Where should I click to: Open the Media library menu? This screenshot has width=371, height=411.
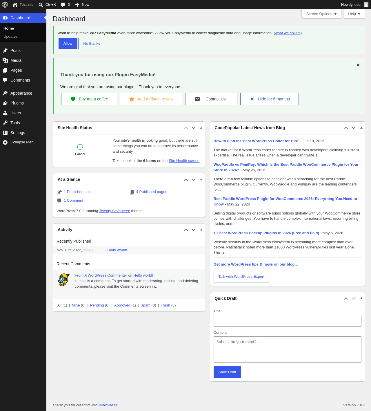[23, 60]
